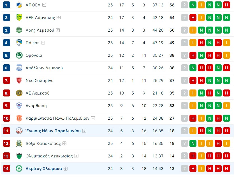Click the Ολυμπιακός Λευκωσίας crest icon
The width and height of the screenshot is (234, 177).
point(19,156)
